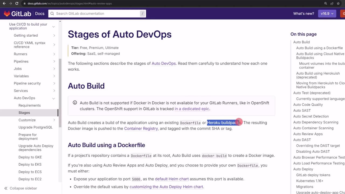Jump to Auto SAST in page outline

[x=302, y=110]
